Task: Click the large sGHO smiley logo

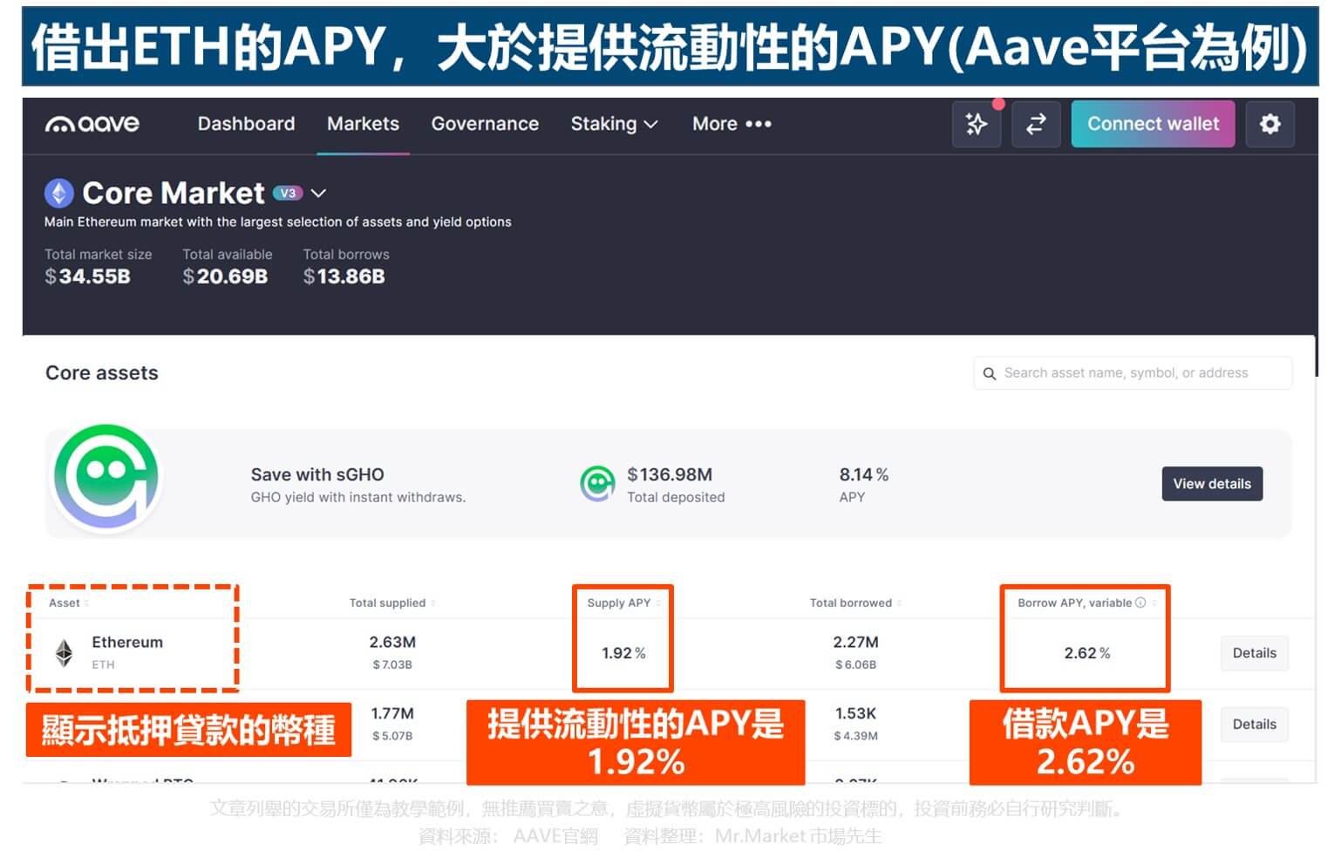Action: click(x=106, y=477)
